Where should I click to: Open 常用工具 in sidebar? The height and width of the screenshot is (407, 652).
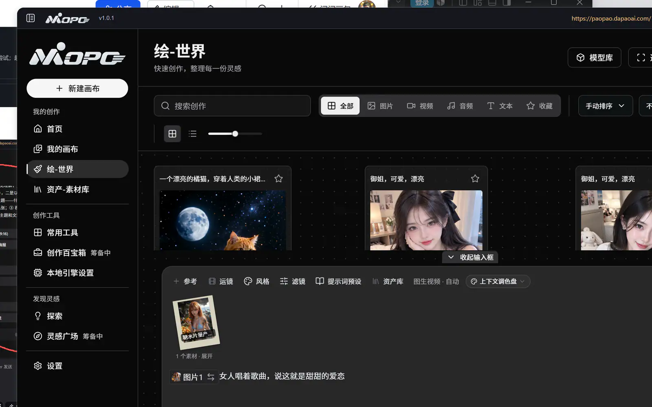(77, 233)
